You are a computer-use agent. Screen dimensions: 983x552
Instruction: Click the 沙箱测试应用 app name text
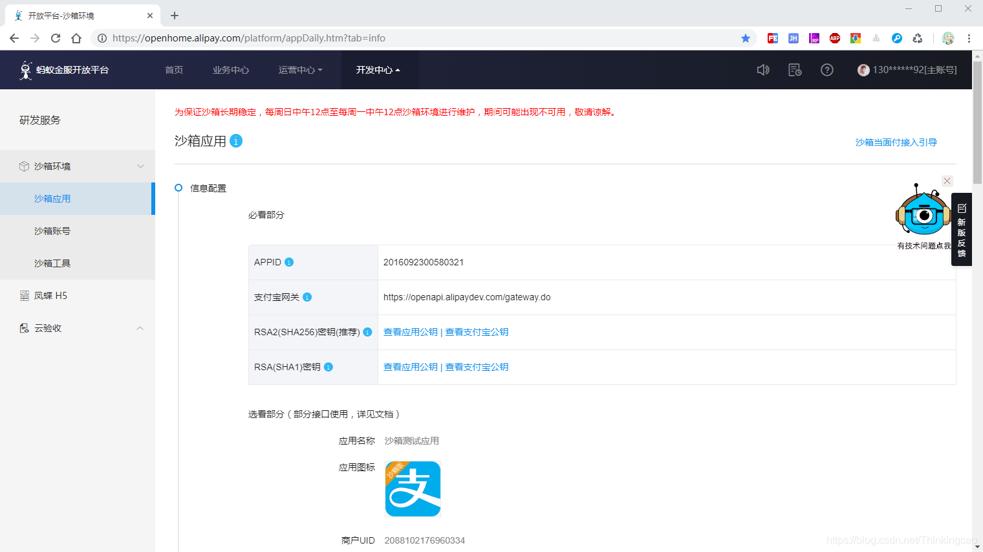[412, 441]
